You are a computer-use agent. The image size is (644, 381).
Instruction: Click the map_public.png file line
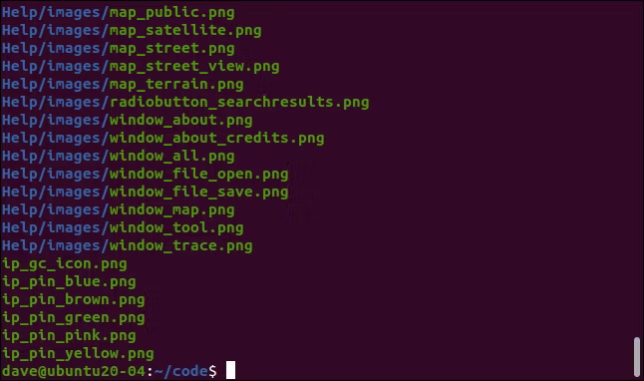coord(118,13)
